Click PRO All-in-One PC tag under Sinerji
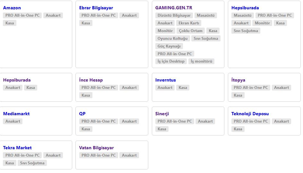Viewport: 303px width, 173px height. [175, 121]
